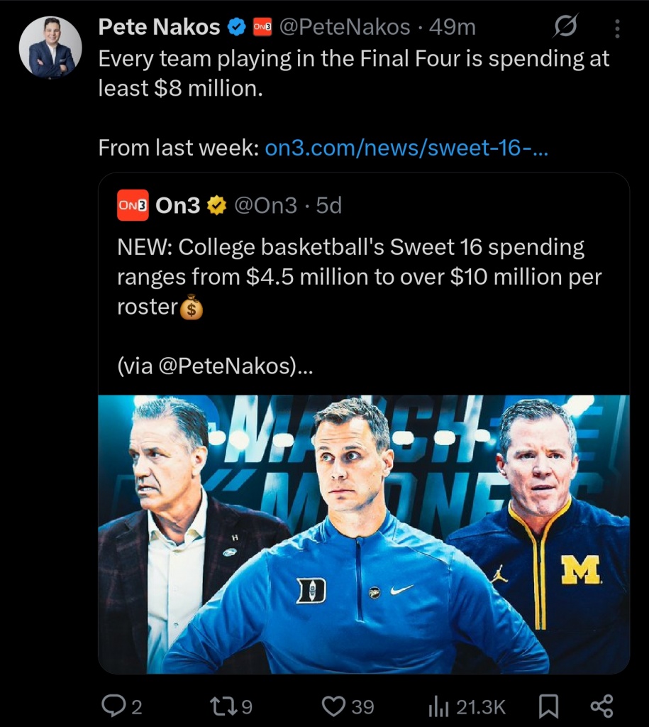The width and height of the screenshot is (649, 727).
Task: View post analytics bar chart icon
Action: [438, 706]
